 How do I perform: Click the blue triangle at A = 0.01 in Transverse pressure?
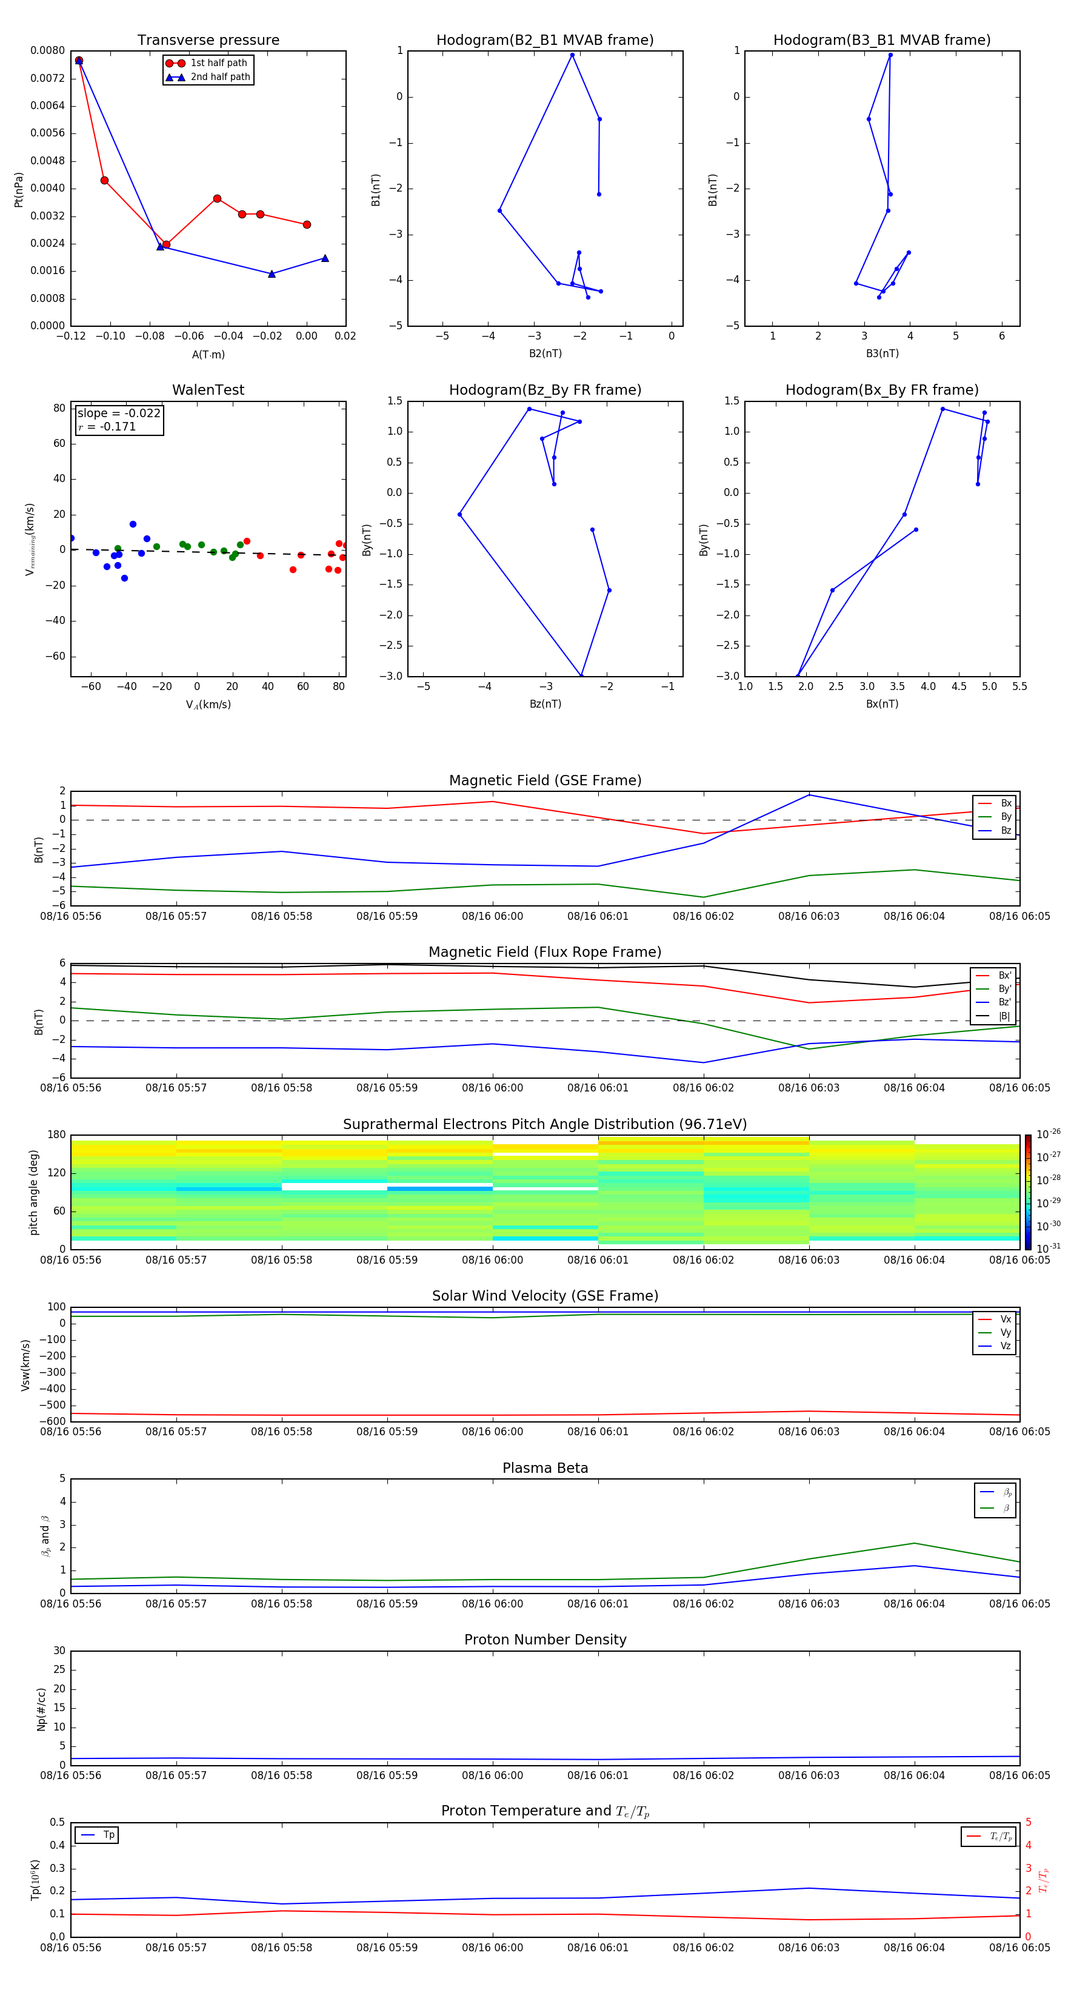tap(325, 258)
